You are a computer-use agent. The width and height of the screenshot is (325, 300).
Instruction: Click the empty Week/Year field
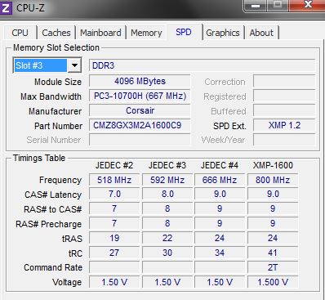click(x=284, y=140)
